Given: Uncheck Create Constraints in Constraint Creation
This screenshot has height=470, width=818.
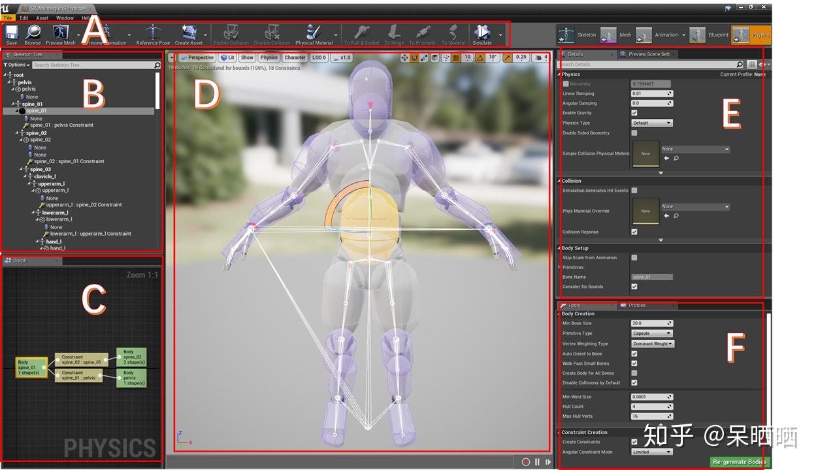Looking at the screenshot, I should (633, 441).
